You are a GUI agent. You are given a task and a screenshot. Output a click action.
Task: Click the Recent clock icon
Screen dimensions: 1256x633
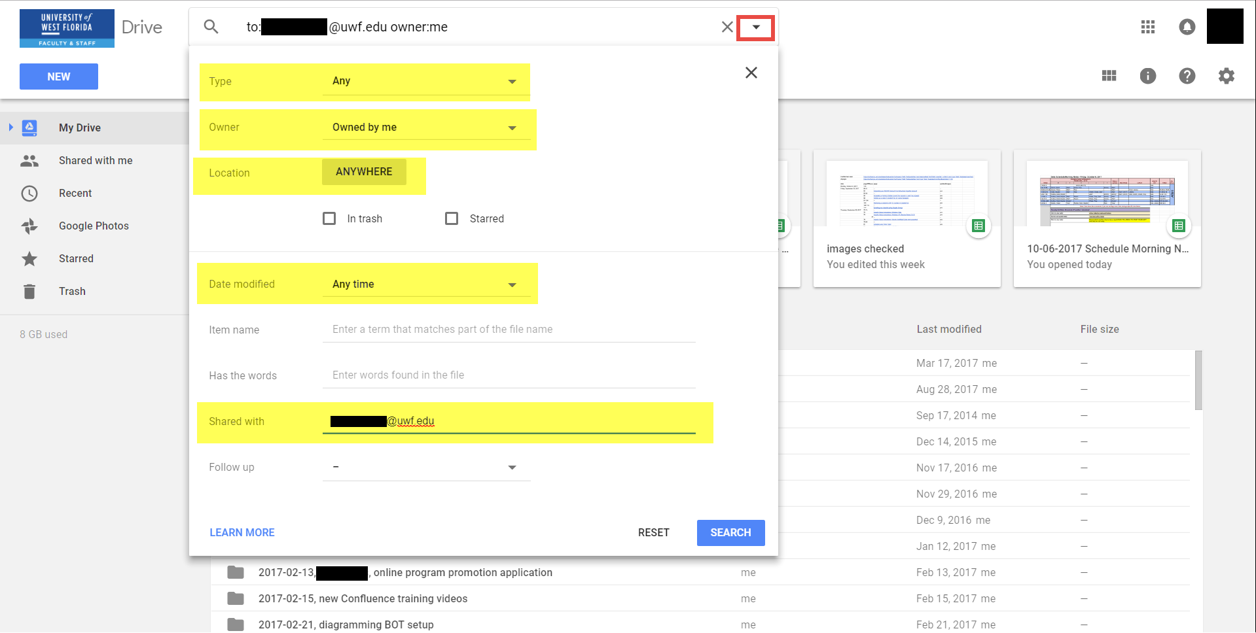[x=29, y=193]
